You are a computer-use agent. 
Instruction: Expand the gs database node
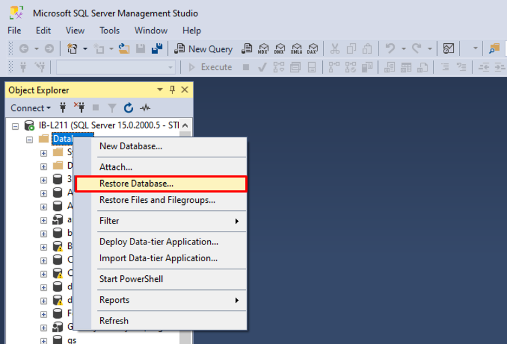coord(44,341)
